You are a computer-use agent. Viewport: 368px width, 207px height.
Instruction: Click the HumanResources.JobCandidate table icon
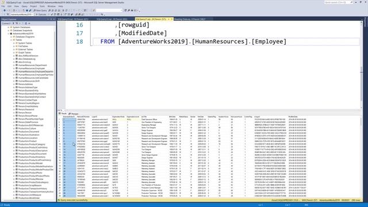[x=17, y=78]
